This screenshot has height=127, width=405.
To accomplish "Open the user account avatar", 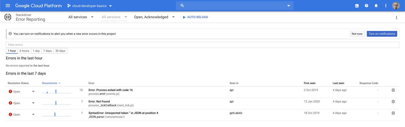I will coord(396,6).
